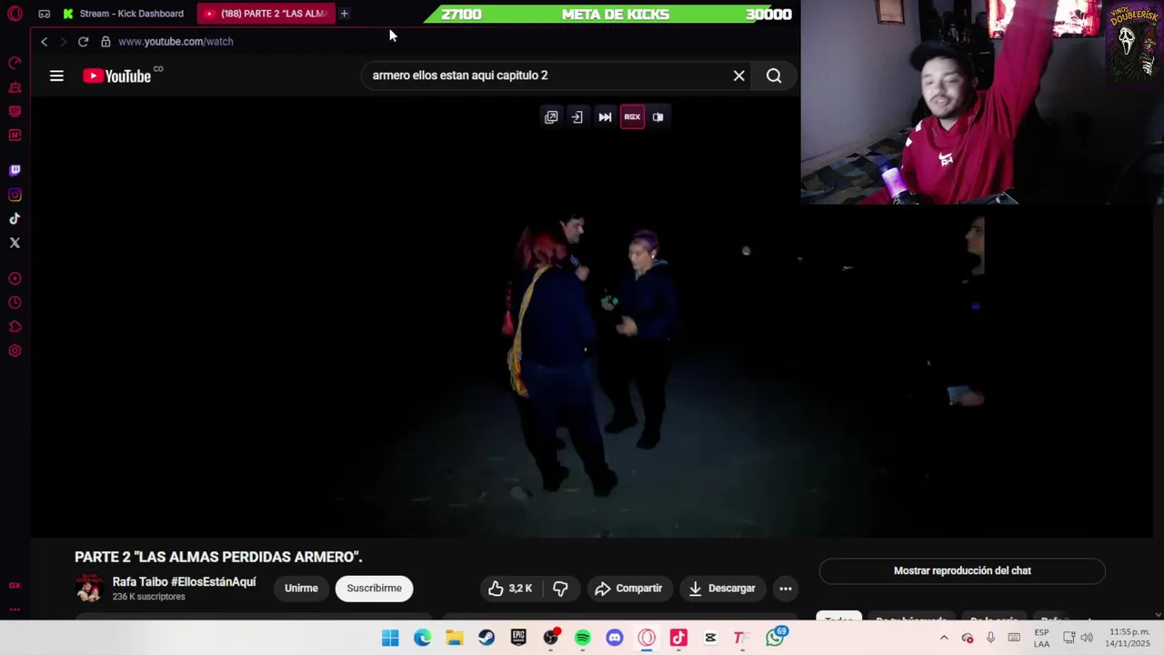Click the Unirme membership button
Viewport: 1164px width, 655px height.
point(301,589)
